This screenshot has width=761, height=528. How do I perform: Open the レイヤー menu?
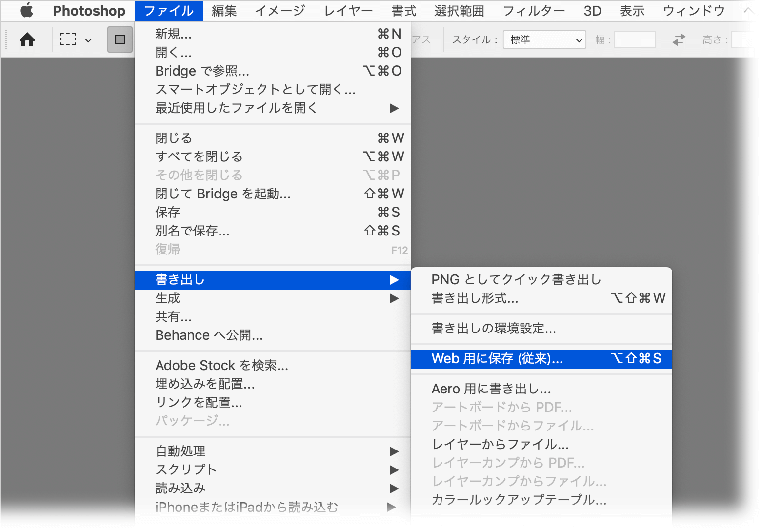[348, 11]
